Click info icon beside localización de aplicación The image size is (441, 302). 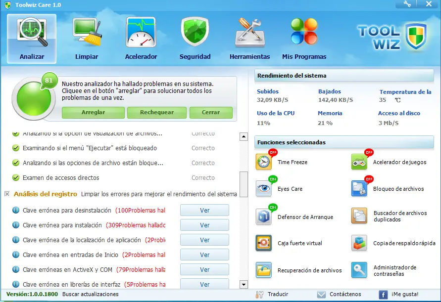pyautogui.click(x=16, y=240)
